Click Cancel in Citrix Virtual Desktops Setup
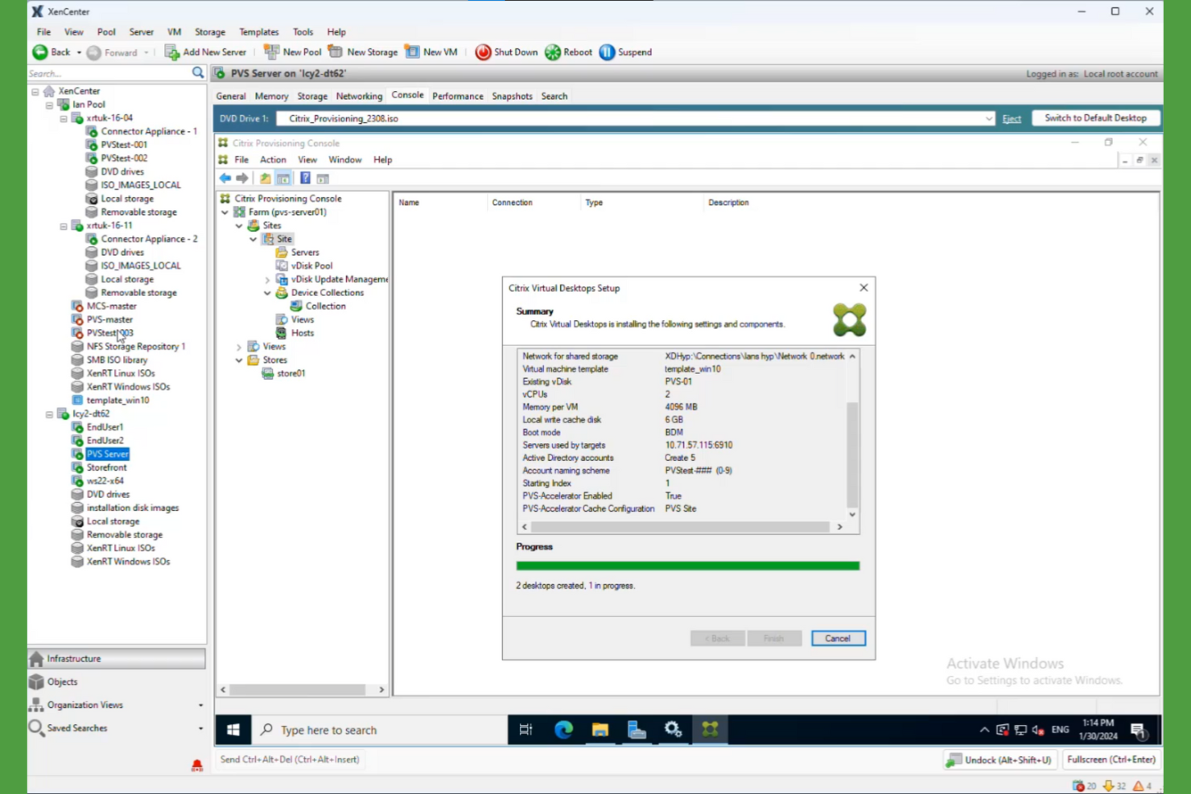 tap(838, 639)
